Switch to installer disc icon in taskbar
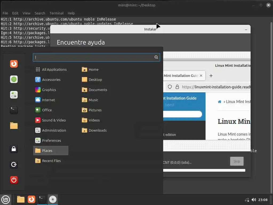The width and height of the screenshot is (273, 205). pyautogui.click(x=53, y=199)
